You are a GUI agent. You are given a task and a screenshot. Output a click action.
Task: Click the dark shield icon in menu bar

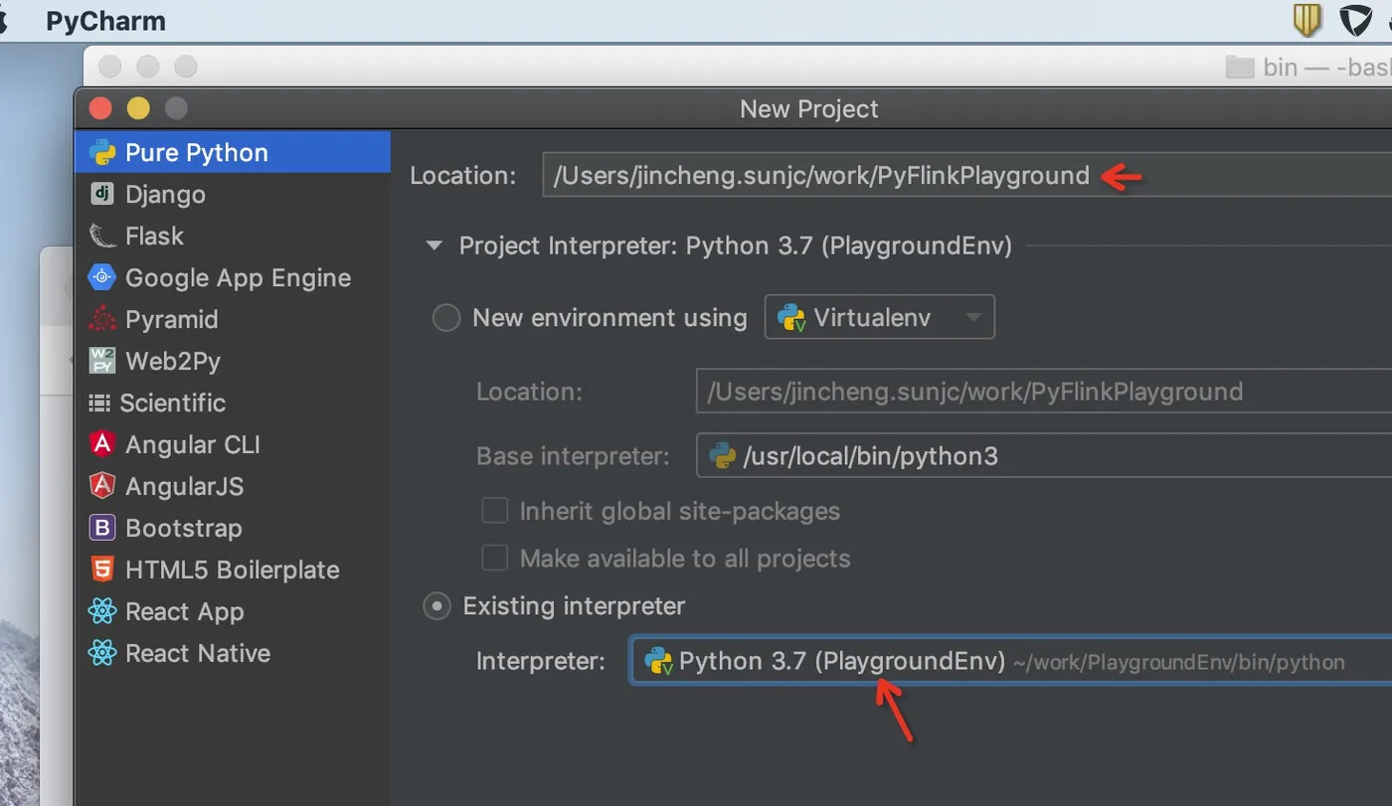coord(1355,20)
